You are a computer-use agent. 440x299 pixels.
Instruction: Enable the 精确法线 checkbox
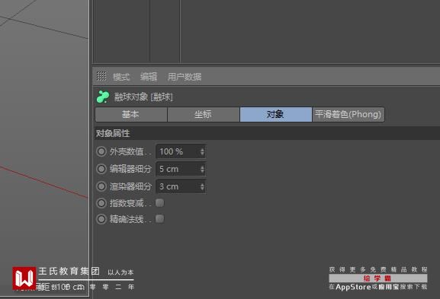tap(159, 218)
